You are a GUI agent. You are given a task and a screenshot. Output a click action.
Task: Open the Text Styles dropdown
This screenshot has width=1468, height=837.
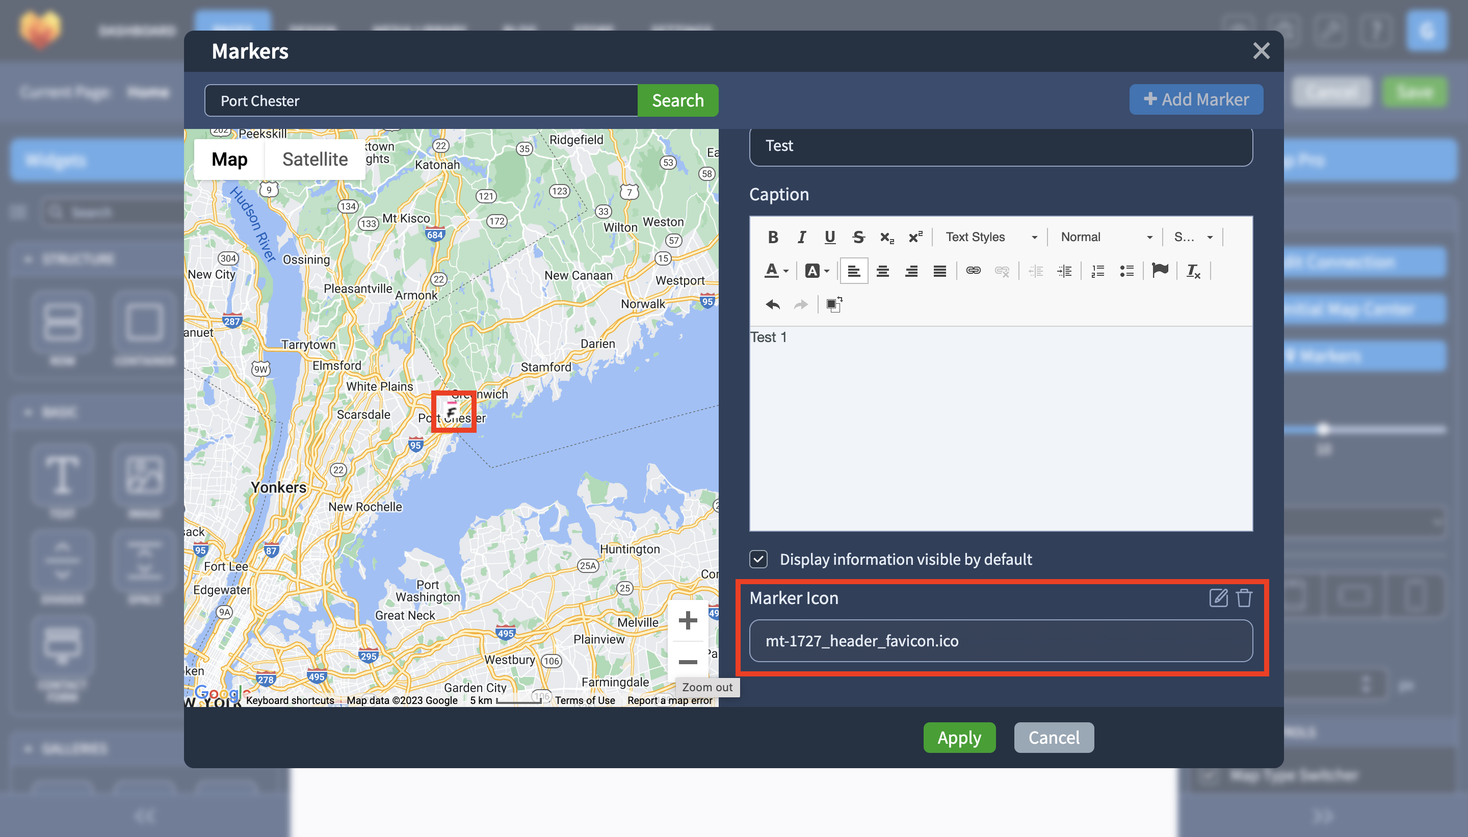pos(991,237)
